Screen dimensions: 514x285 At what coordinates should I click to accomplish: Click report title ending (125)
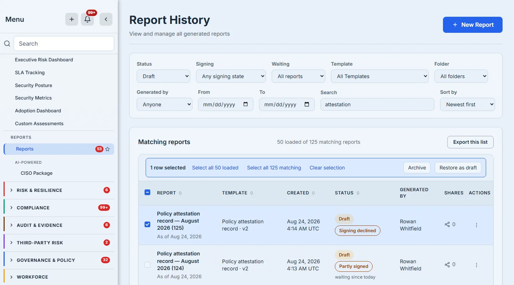tap(178, 221)
